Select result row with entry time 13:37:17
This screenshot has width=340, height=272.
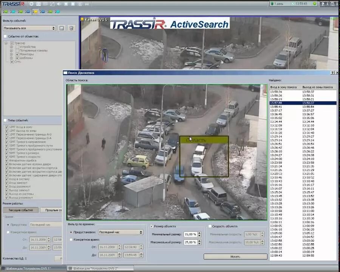tap(303, 110)
